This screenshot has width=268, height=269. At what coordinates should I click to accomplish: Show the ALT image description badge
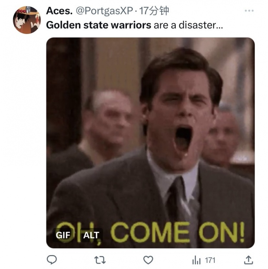(91, 235)
